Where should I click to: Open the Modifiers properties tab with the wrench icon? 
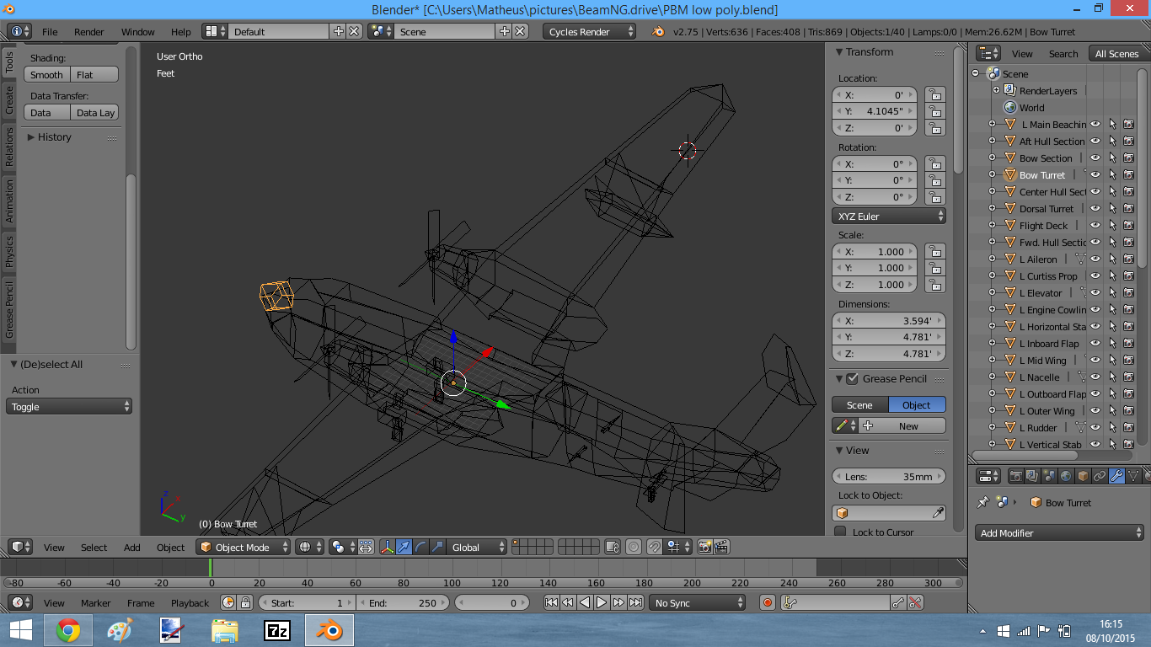click(1116, 476)
